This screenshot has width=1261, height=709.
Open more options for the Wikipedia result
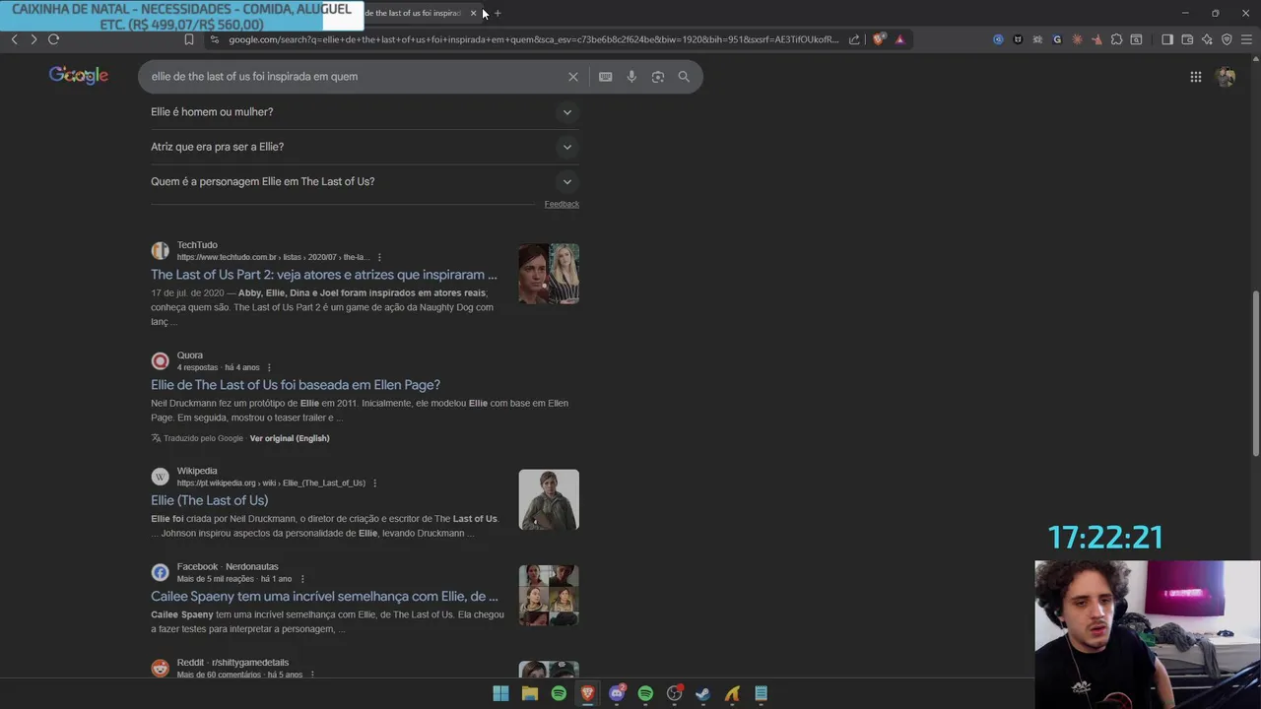(x=375, y=483)
